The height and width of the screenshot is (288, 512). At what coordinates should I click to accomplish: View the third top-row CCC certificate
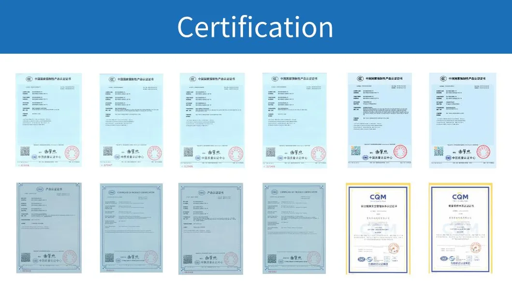(x=212, y=120)
